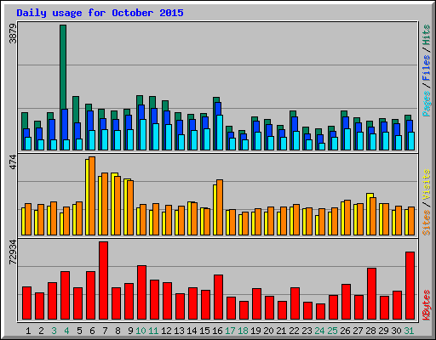Click the blue files bar for day 22
Viewport: 436px width, 340px height.
(295, 124)
